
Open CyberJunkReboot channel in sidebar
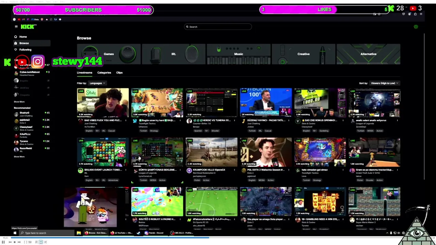coord(32,73)
